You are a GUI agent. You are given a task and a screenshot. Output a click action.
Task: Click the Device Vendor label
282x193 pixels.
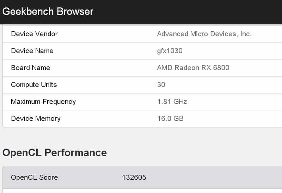pyautogui.click(x=34, y=34)
